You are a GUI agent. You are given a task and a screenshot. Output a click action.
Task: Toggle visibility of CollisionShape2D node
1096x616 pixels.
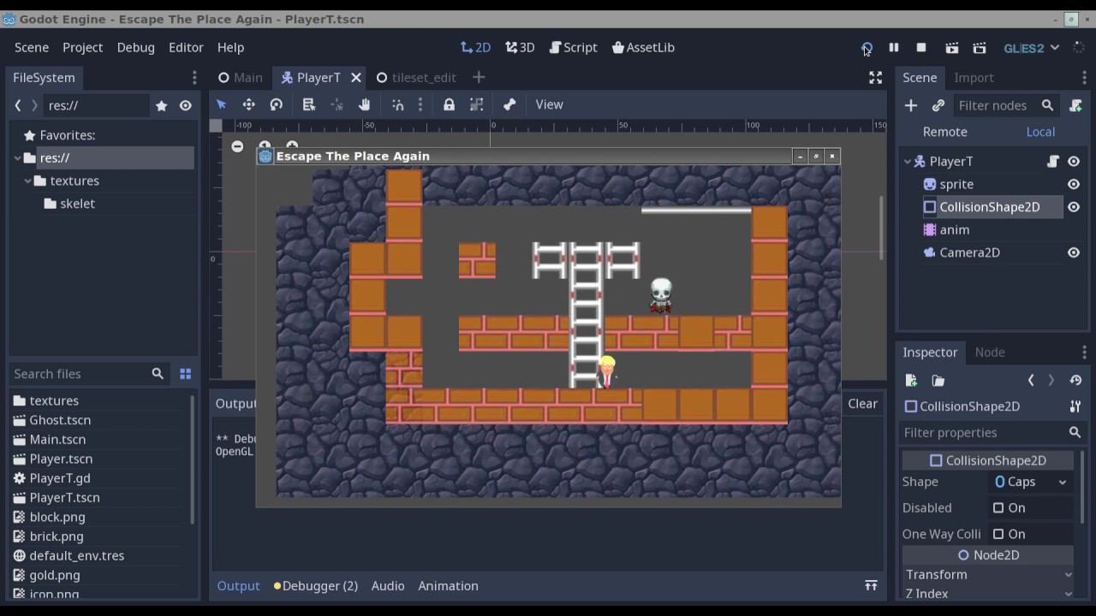(1074, 207)
